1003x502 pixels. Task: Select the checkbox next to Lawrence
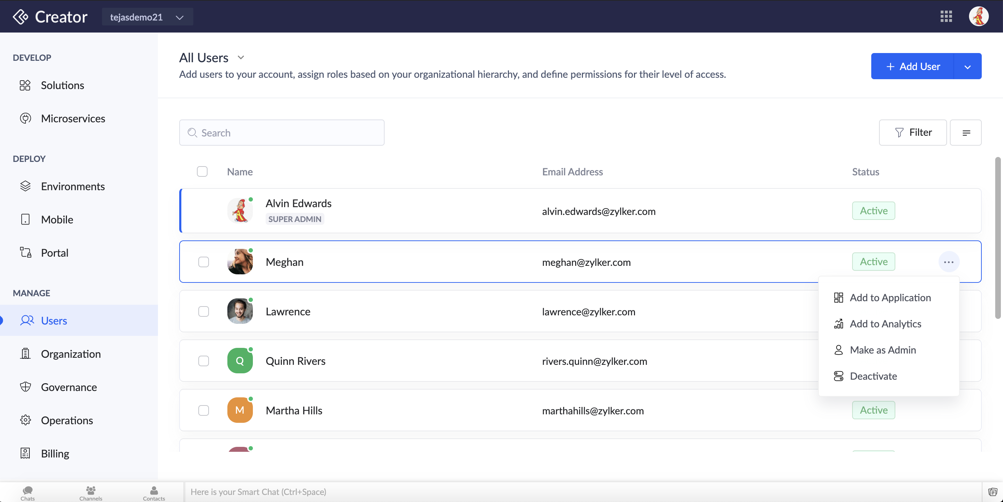point(203,310)
